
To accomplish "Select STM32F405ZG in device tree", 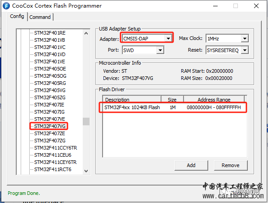I will pos(50,97).
